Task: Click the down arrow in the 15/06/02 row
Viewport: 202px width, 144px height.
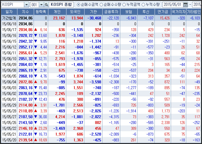Action: [36, 93]
